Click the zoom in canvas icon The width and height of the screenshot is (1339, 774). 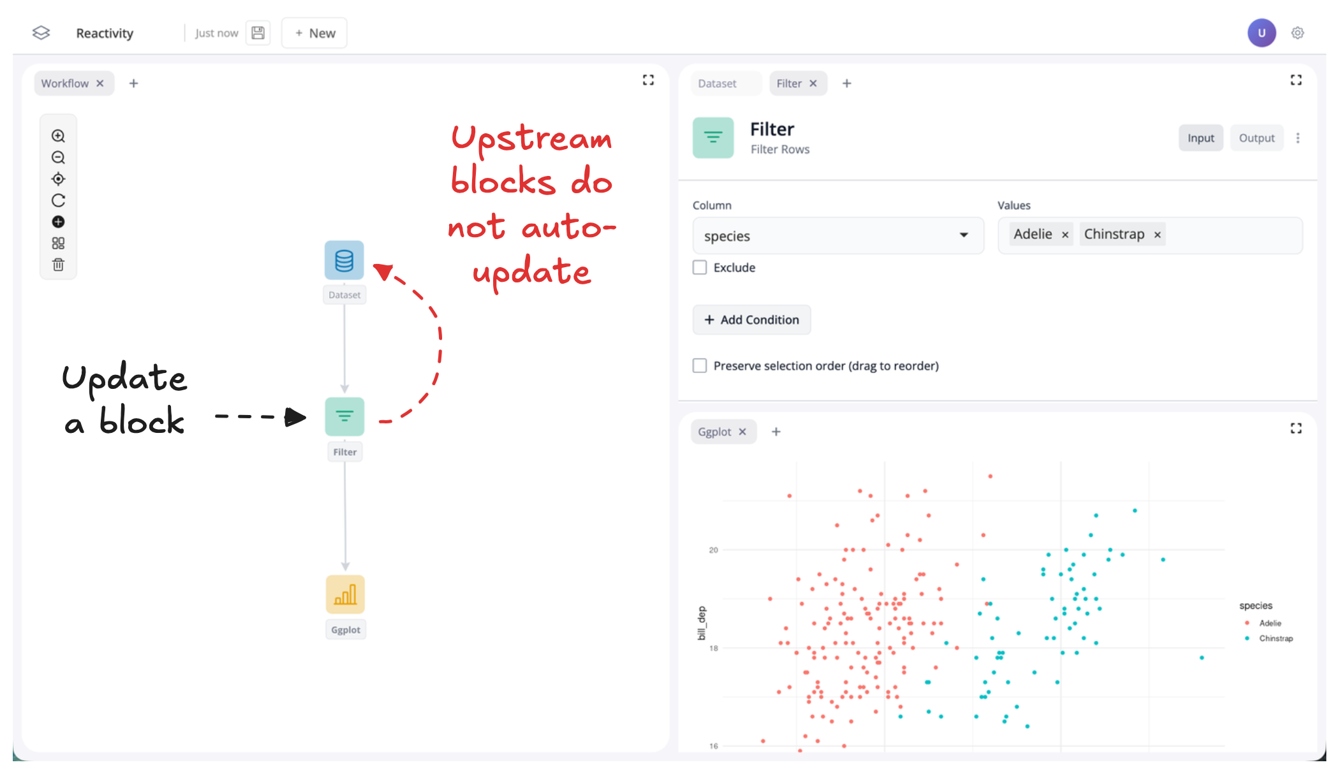coord(58,136)
